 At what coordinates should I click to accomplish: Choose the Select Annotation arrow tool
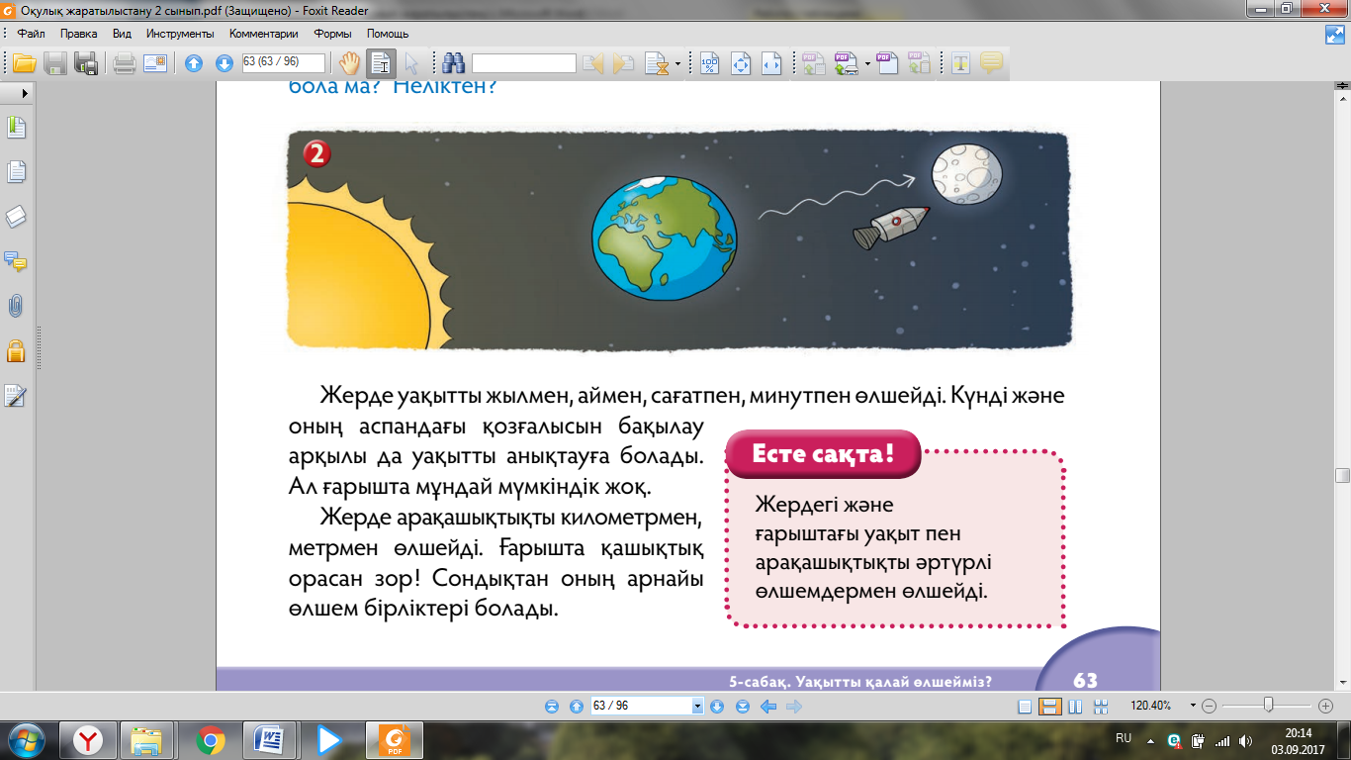pos(411,63)
